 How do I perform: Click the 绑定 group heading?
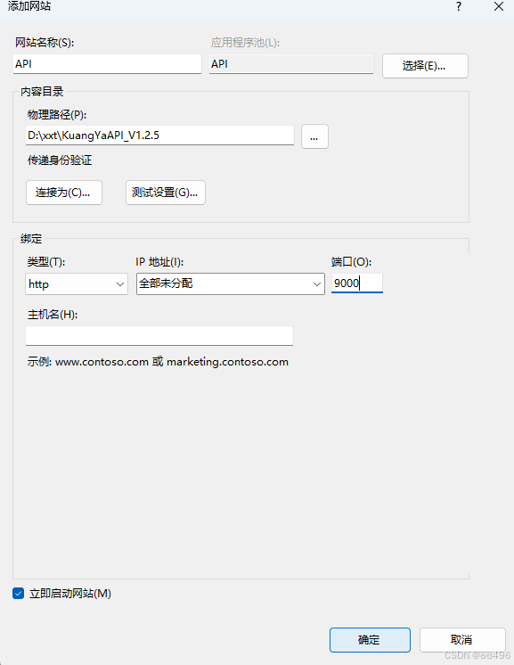click(31, 239)
